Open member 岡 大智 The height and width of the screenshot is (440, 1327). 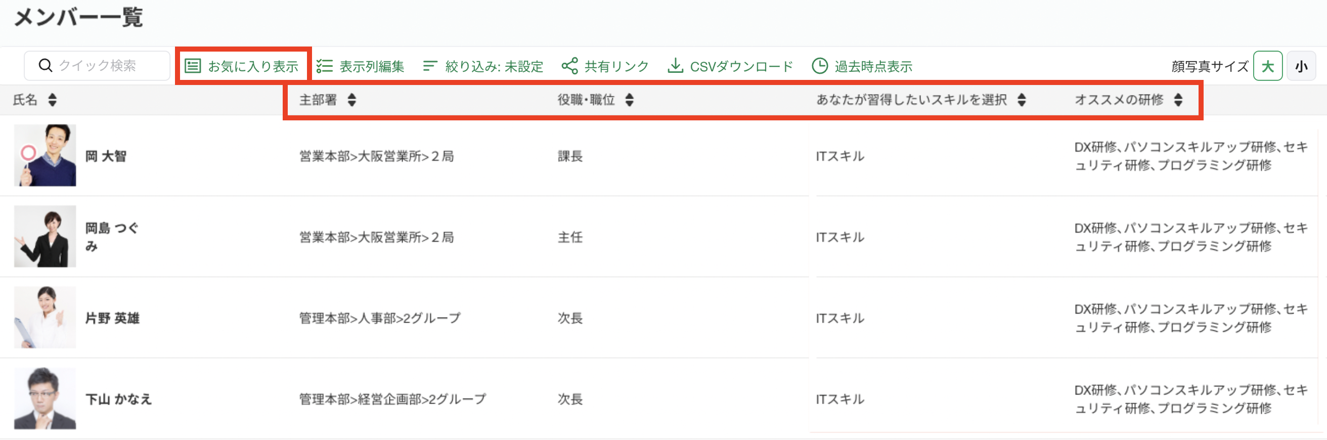pos(106,156)
